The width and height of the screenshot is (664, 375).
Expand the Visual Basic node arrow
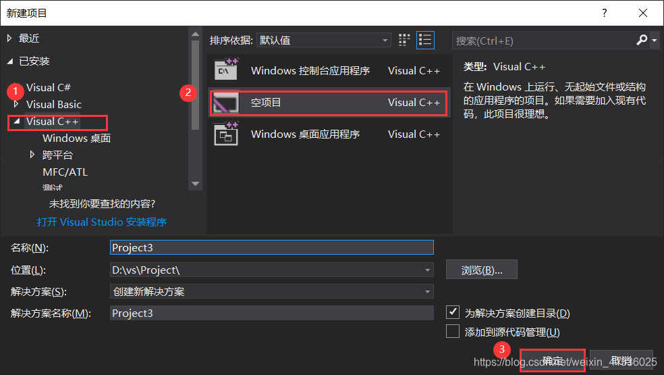click(16, 104)
